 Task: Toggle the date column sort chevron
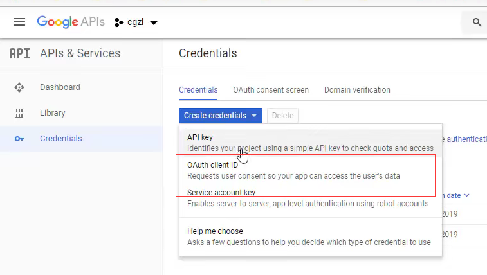(467, 195)
